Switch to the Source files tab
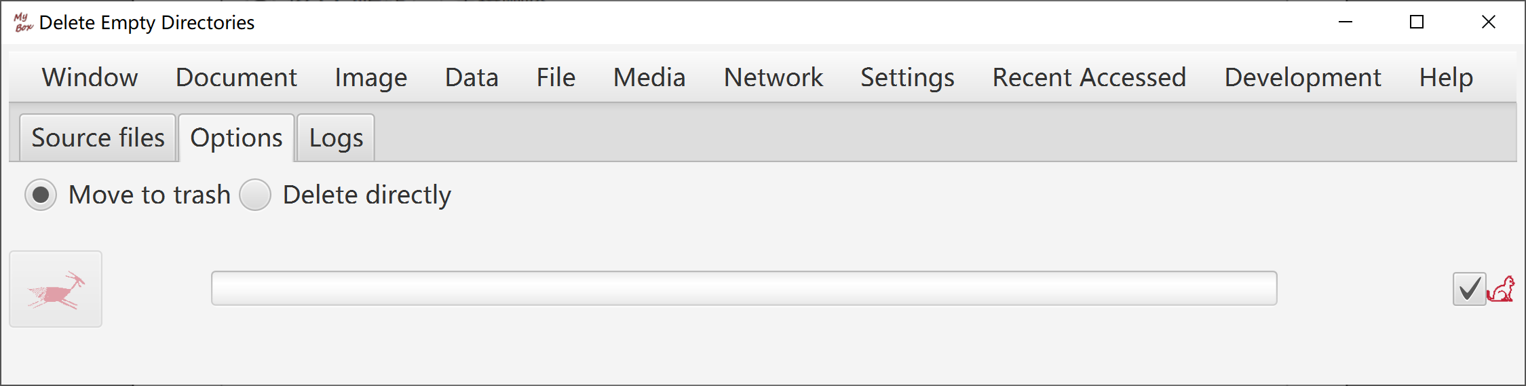 pos(98,138)
